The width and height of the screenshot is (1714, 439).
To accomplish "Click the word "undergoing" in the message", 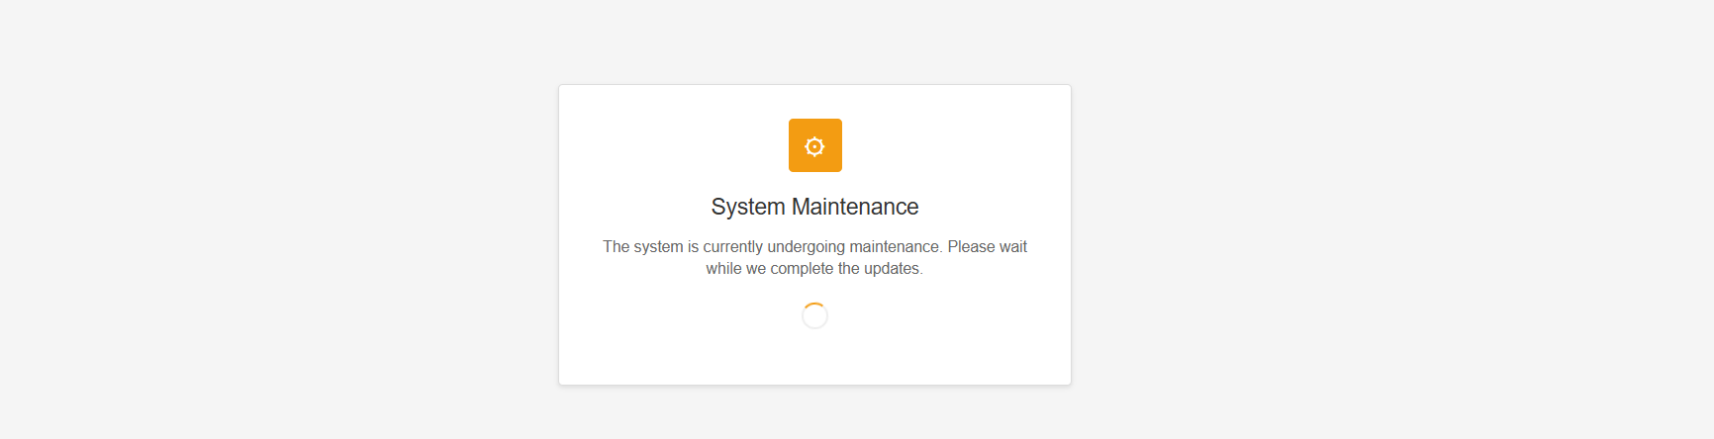I will 805,246.
